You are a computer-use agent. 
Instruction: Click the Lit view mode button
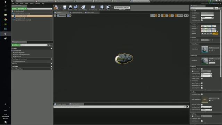[69, 15]
